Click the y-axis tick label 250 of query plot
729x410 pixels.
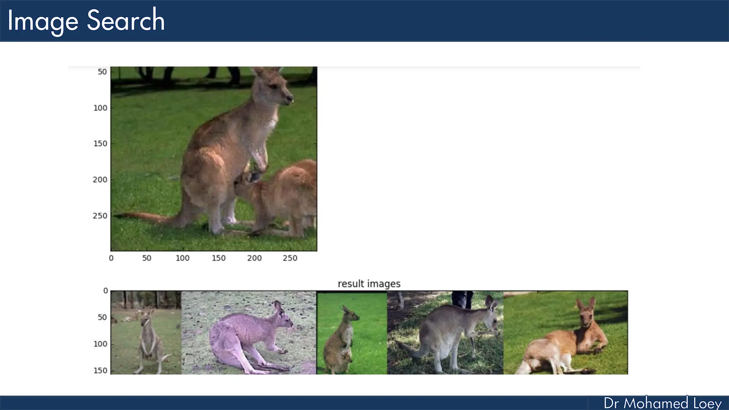tap(100, 216)
